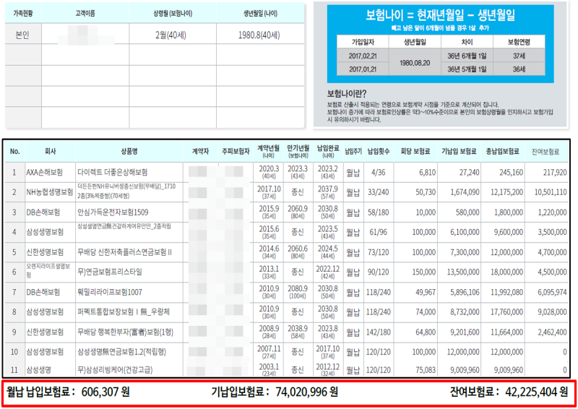Click 안심가득운전자보험1509 product name

pyautogui.click(x=113, y=212)
